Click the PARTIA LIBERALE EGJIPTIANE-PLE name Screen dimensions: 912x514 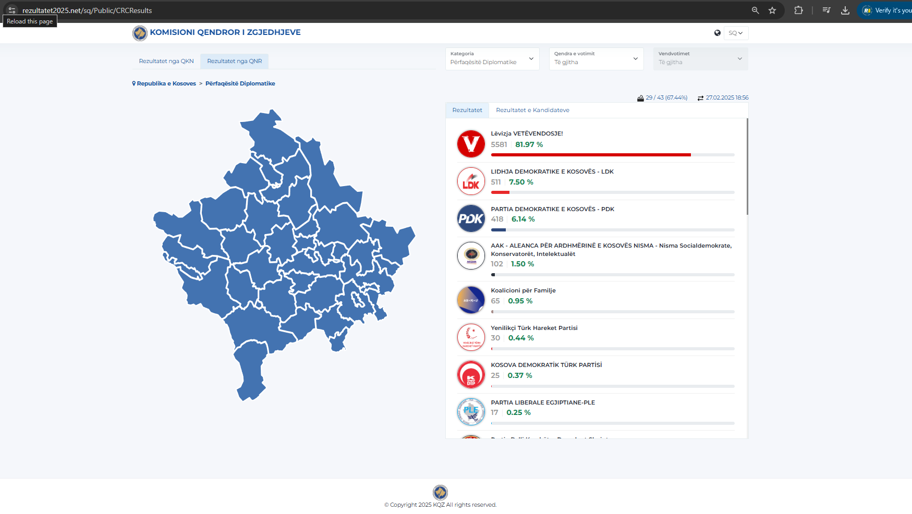(543, 402)
